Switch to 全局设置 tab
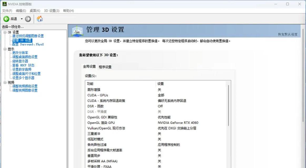 89,66
